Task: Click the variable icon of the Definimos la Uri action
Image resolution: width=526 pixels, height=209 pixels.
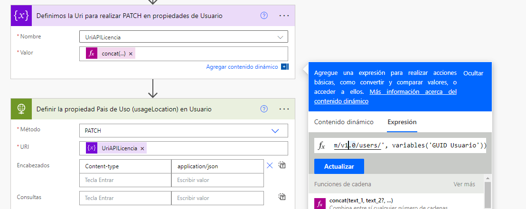Action: click(21, 16)
